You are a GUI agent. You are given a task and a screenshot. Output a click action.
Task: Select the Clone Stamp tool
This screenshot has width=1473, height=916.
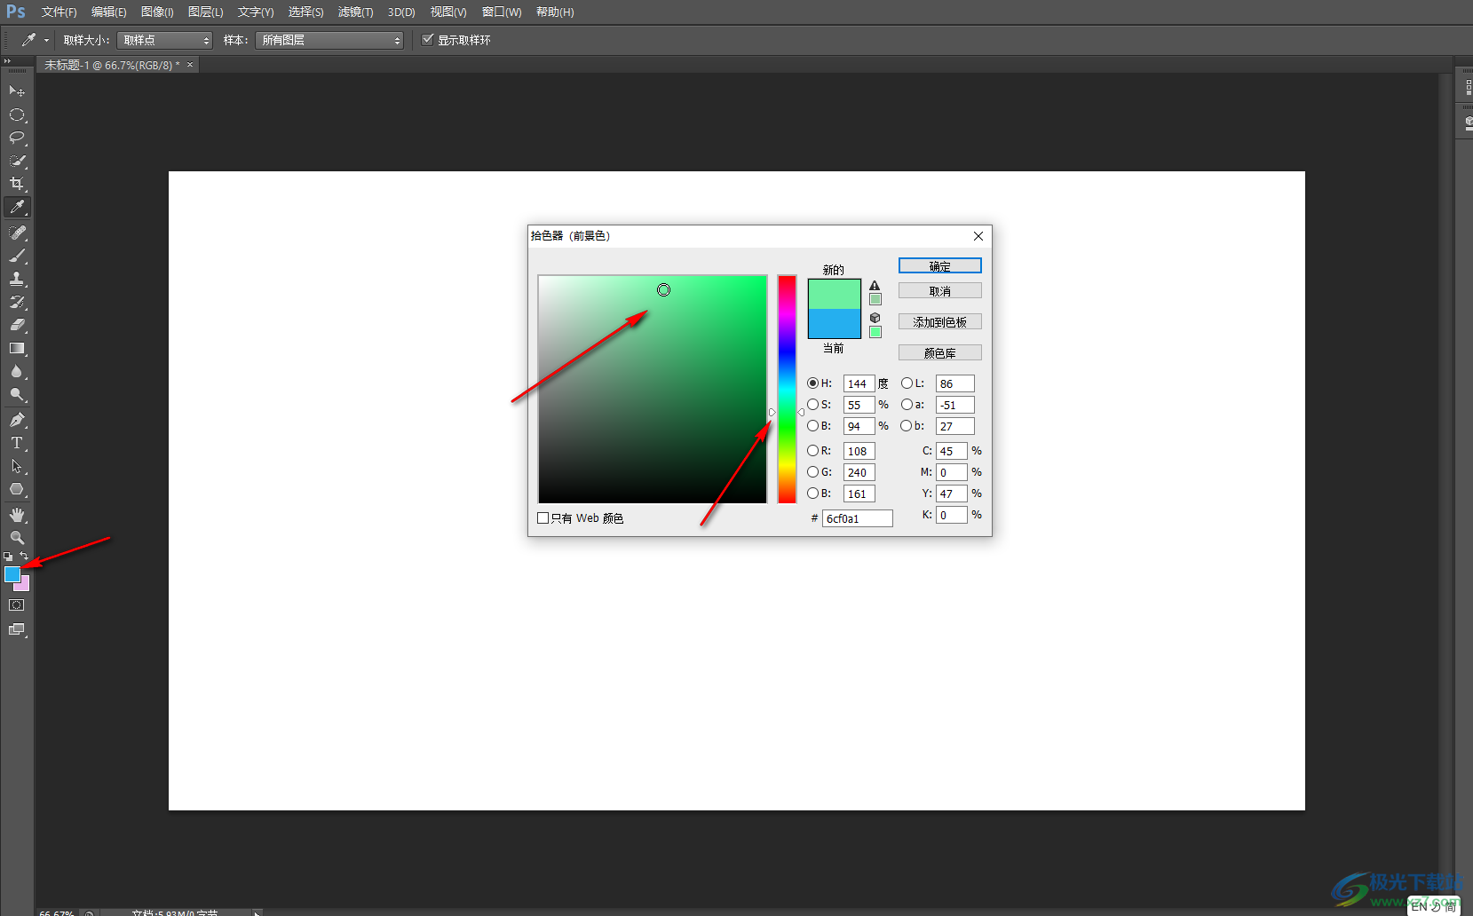tap(17, 279)
